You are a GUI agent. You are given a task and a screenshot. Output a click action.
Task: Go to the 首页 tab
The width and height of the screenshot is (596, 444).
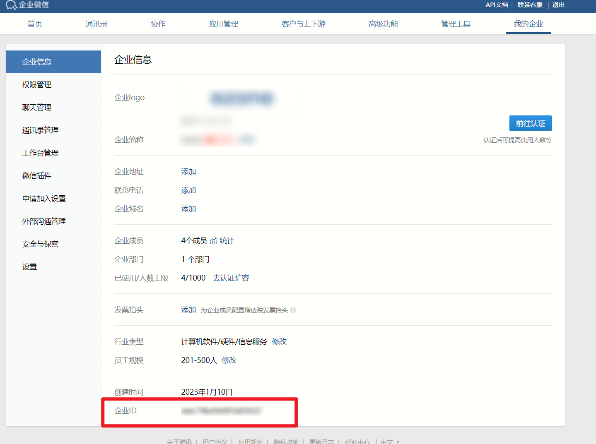(34, 24)
